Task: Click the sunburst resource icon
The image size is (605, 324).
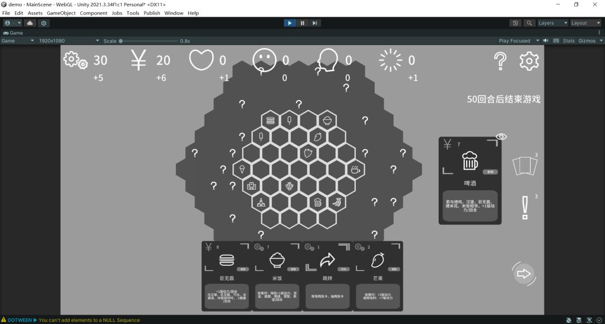Action: coord(390,60)
